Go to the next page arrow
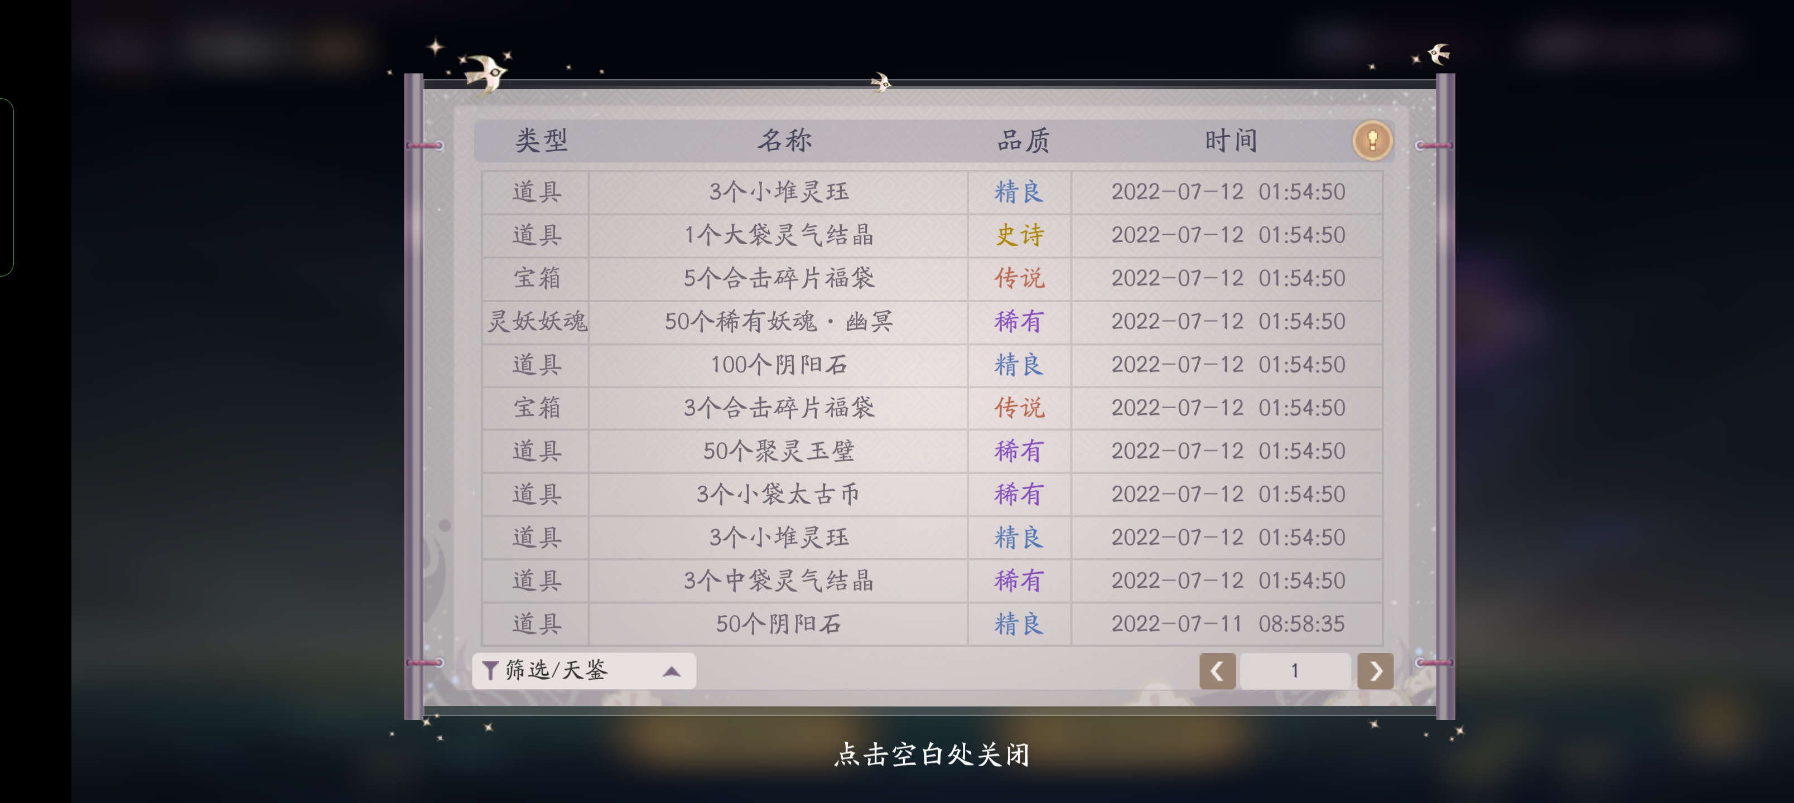This screenshot has width=1794, height=803. pyautogui.click(x=1375, y=671)
